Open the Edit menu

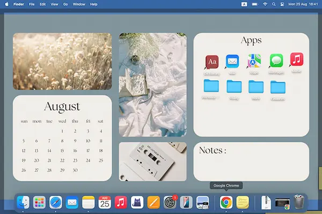[x=42, y=4]
